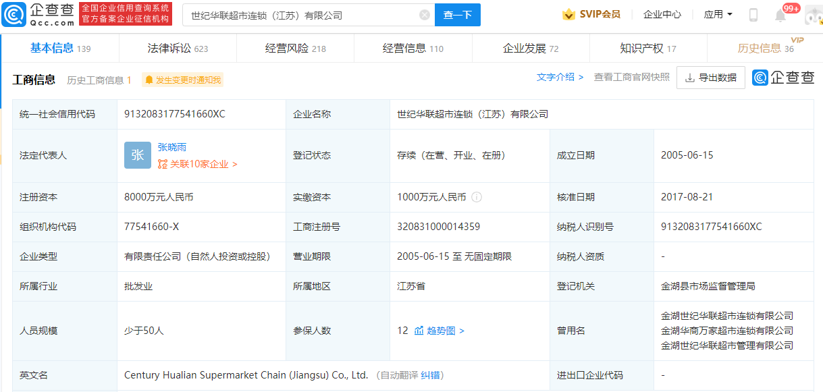The width and height of the screenshot is (823, 392).
Task: Switch to 基本信息 tab
Action: (60, 48)
